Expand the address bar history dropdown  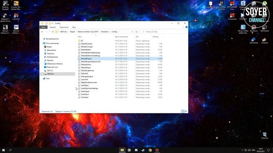132,32
